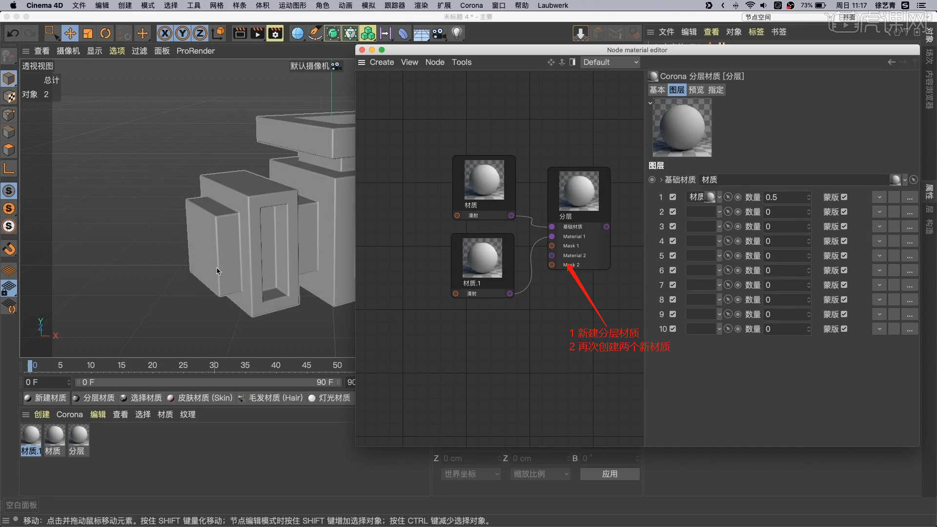Toggle X axis lock
The image size is (937, 527).
[x=165, y=34]
